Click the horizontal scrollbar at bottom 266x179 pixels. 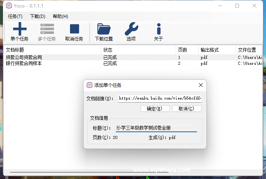click(x=89, y=172)
